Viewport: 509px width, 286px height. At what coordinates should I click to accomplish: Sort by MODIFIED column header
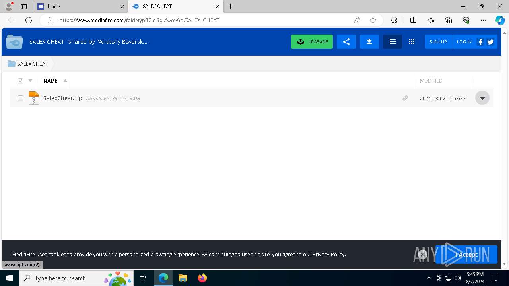(431, 81)
